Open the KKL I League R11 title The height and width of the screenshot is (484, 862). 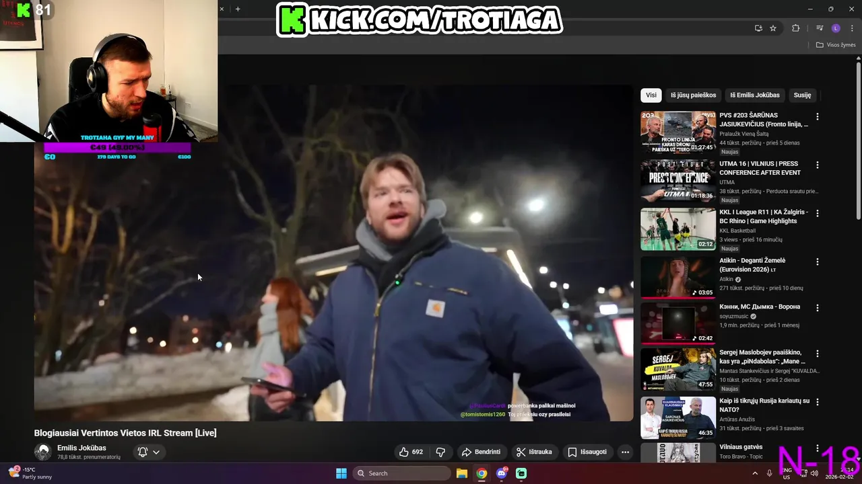click(x=764, y=216)
